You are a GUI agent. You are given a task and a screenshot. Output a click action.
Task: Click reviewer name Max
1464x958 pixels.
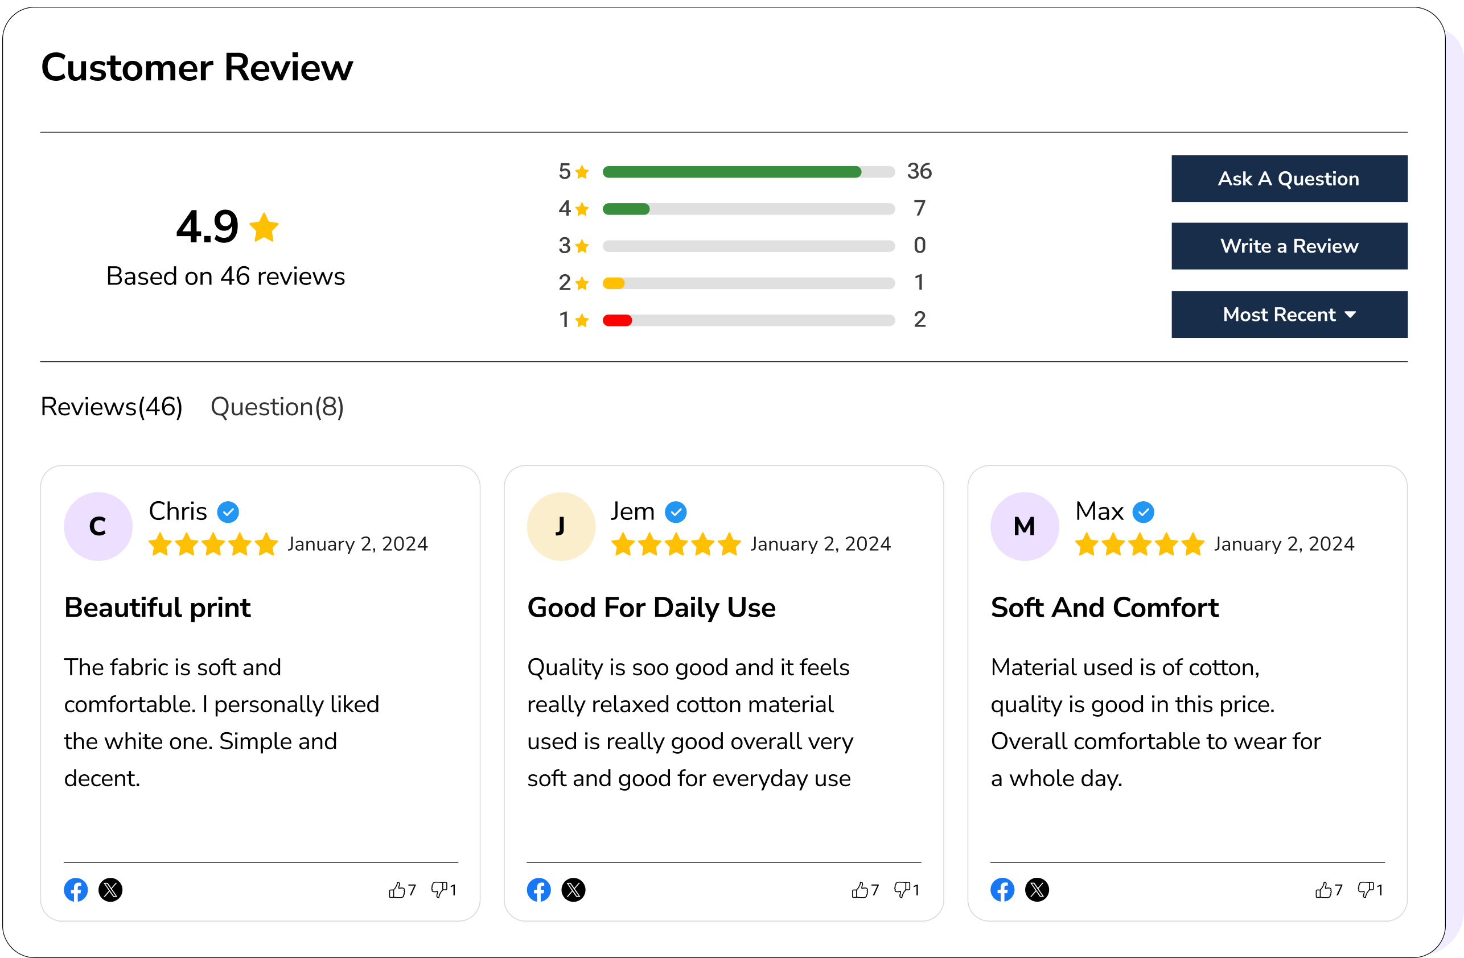click(1099, 511)
